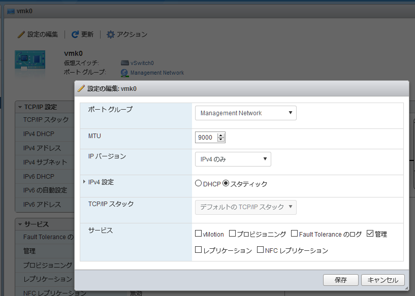The height and width of the screenshot is (296, 415).
Task: Open the アクション gear icon menu
Action: pyautogui.click(x=110, y=35)
